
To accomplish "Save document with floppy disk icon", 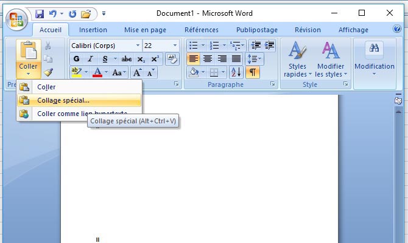I will [x=40, y=13].
